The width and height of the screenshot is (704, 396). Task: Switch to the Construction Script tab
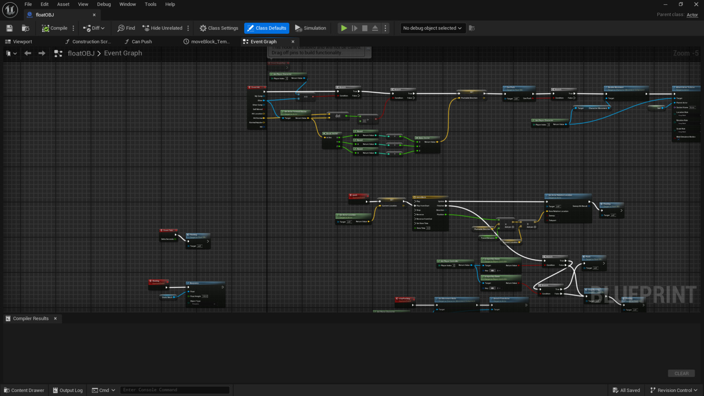[88, 42]
